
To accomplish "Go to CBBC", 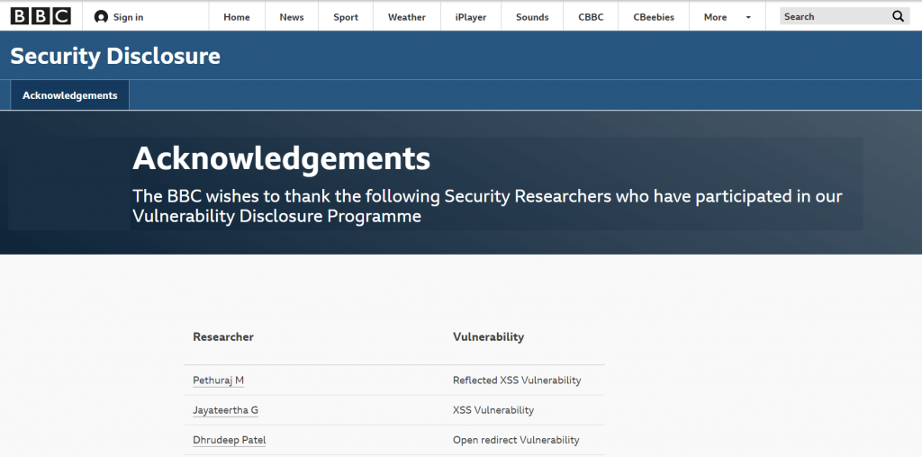I will 591,17.
